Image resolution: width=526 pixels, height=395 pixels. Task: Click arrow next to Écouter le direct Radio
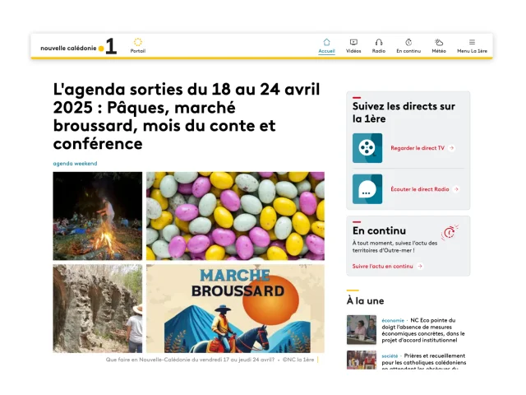pyautogui.click(x=456, y=189)
